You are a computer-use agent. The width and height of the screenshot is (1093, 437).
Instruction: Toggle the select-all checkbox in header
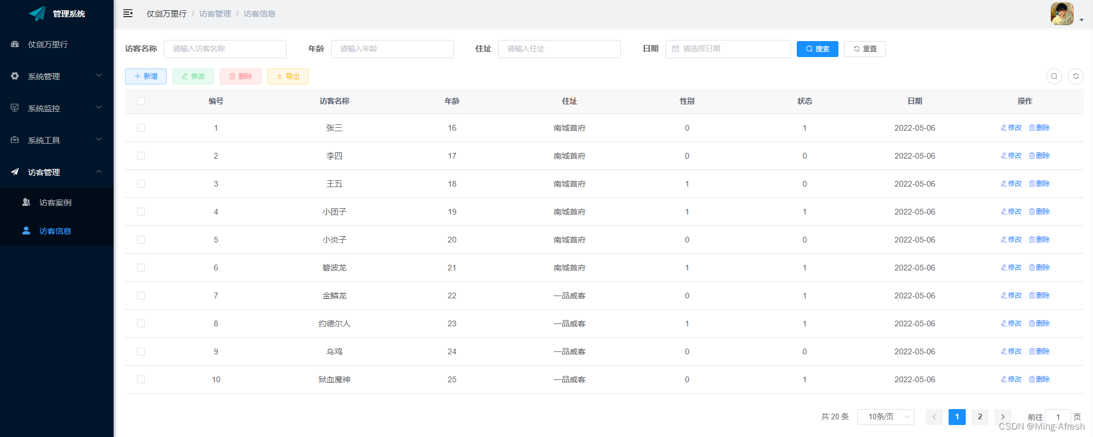141,101
